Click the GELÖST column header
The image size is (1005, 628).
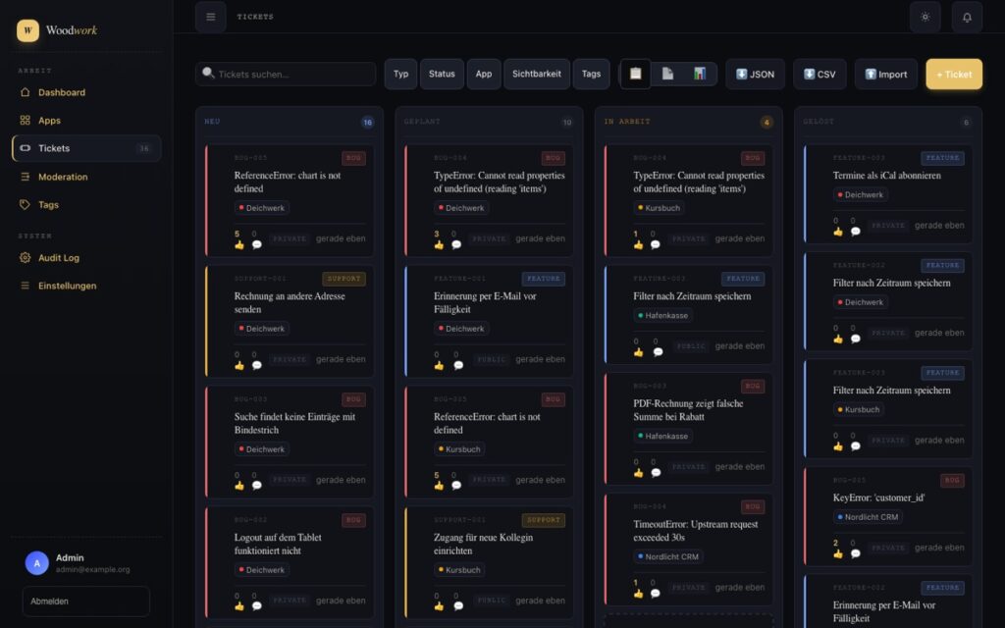[x=819, y=121]
